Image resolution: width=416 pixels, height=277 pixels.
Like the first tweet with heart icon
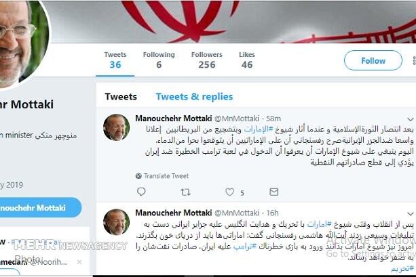coord(230,192)
